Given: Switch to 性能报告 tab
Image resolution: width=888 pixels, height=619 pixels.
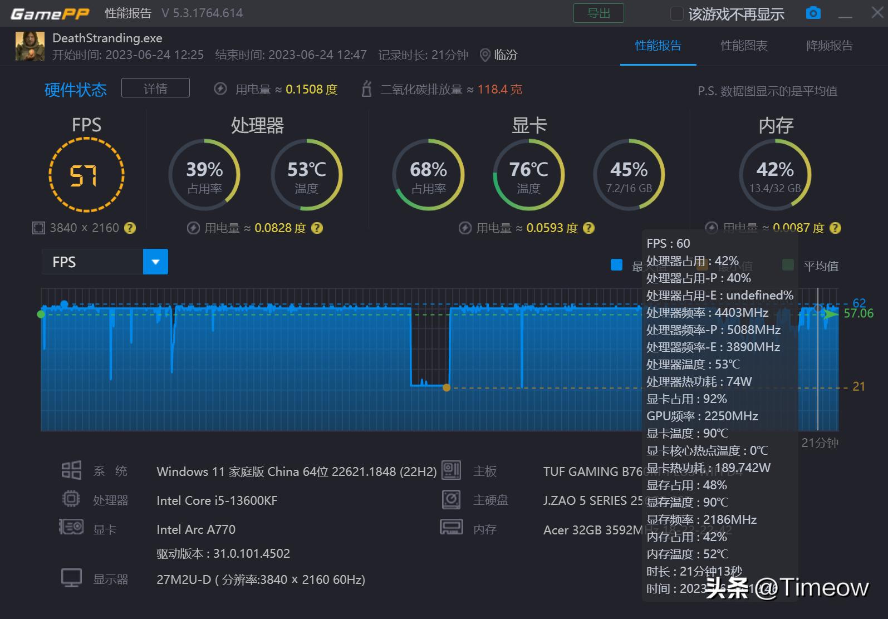Looking at the screenshot, I should click(658, 46).
